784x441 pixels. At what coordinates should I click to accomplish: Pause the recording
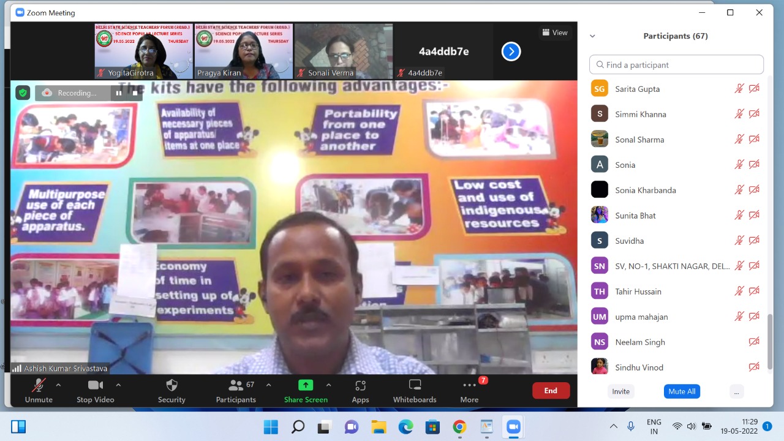click(x=119, y=93)
